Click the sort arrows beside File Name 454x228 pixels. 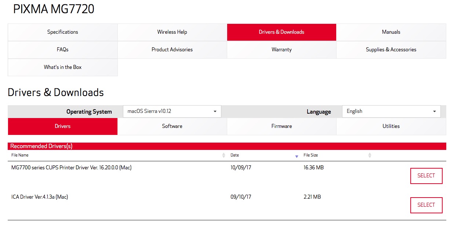coord(223,155)
